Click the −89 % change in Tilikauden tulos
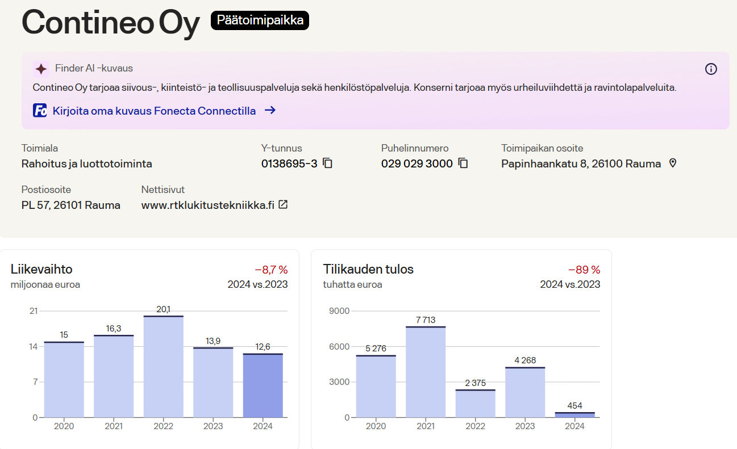Screen dimensions: 737x449 click(x=584, y=270)
